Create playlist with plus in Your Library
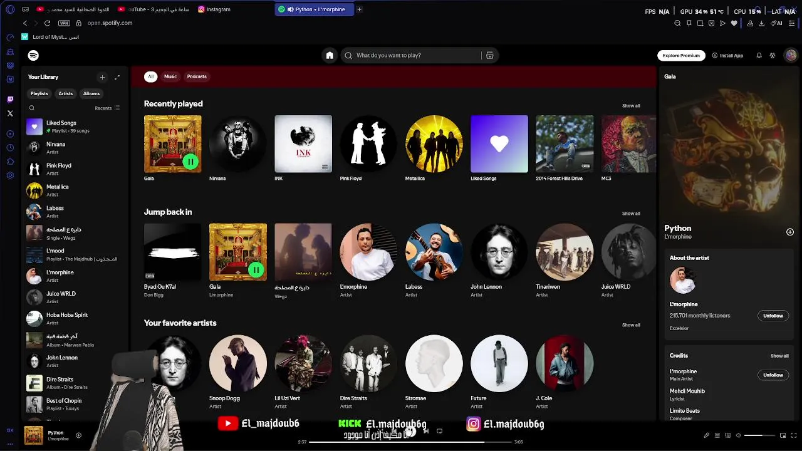Screen dimensions: 802x451 102,77
